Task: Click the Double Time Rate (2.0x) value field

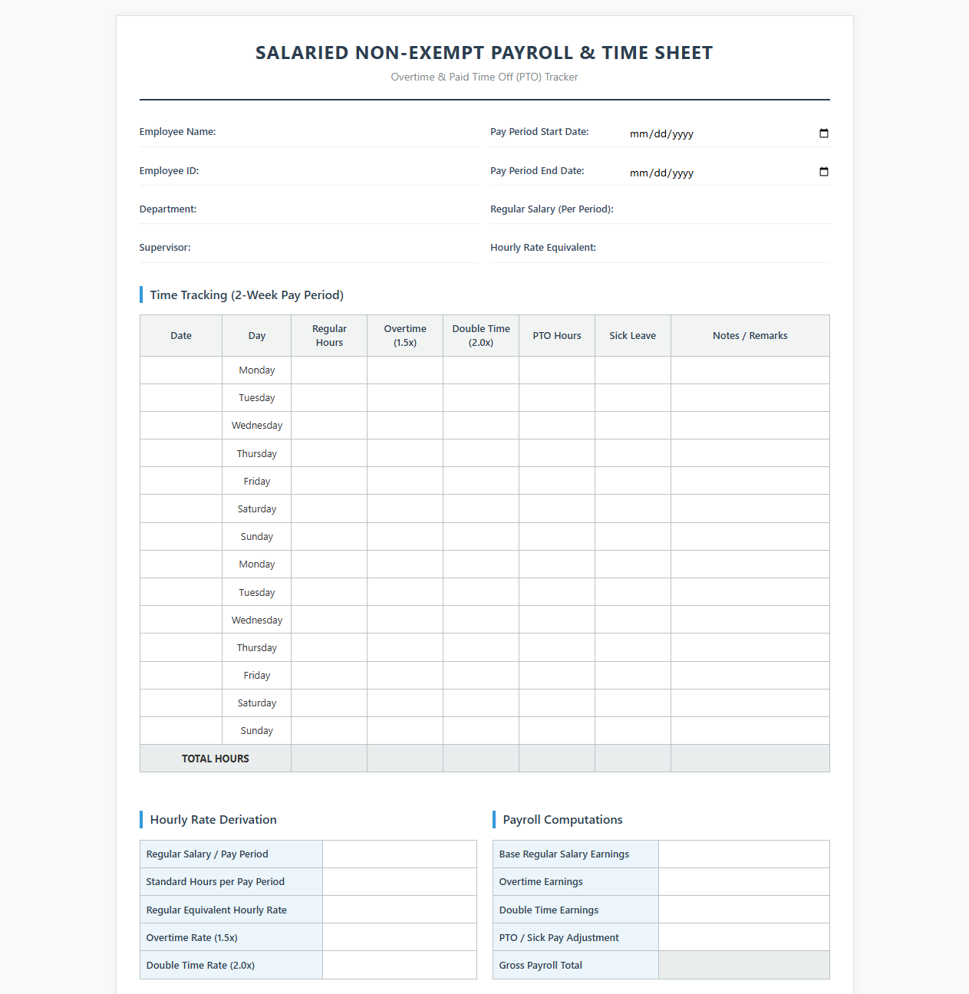Action: pos(400,965)
